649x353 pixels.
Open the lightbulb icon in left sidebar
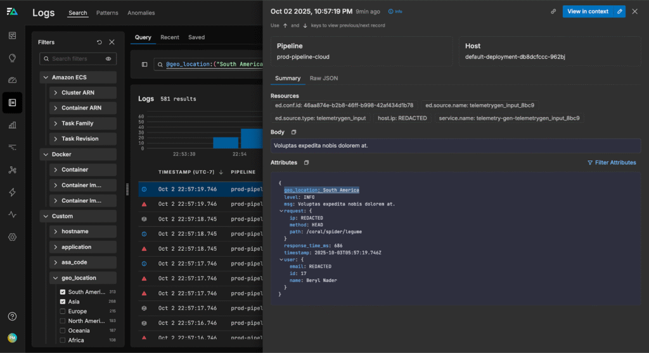[x=12, y=58]
